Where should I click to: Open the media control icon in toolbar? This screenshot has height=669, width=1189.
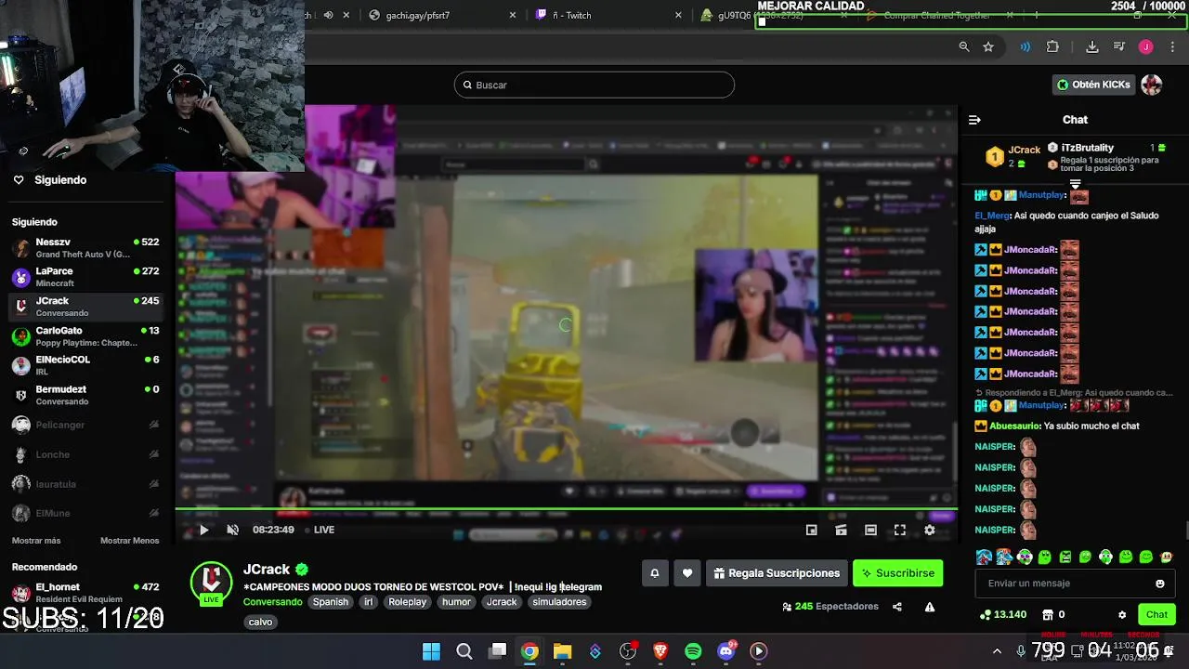point(1119,46)
